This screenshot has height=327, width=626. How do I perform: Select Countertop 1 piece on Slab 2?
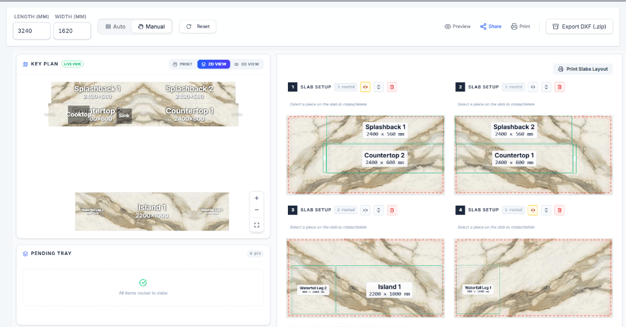point(514,158)
